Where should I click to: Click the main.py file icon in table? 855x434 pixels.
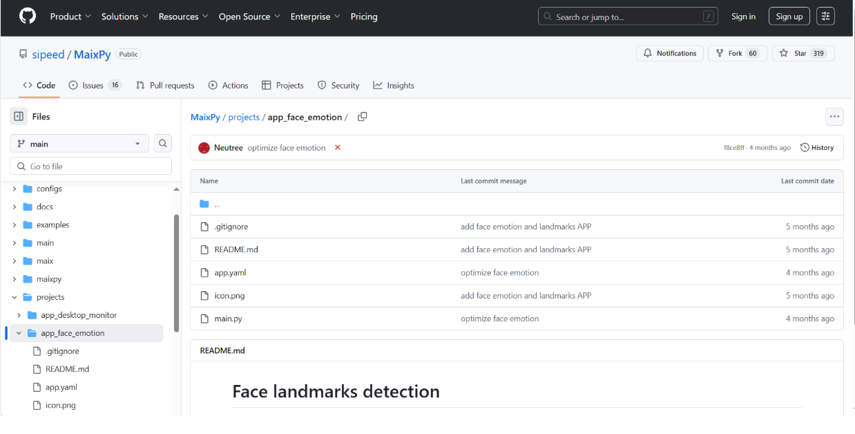click(x=204, y=319)
